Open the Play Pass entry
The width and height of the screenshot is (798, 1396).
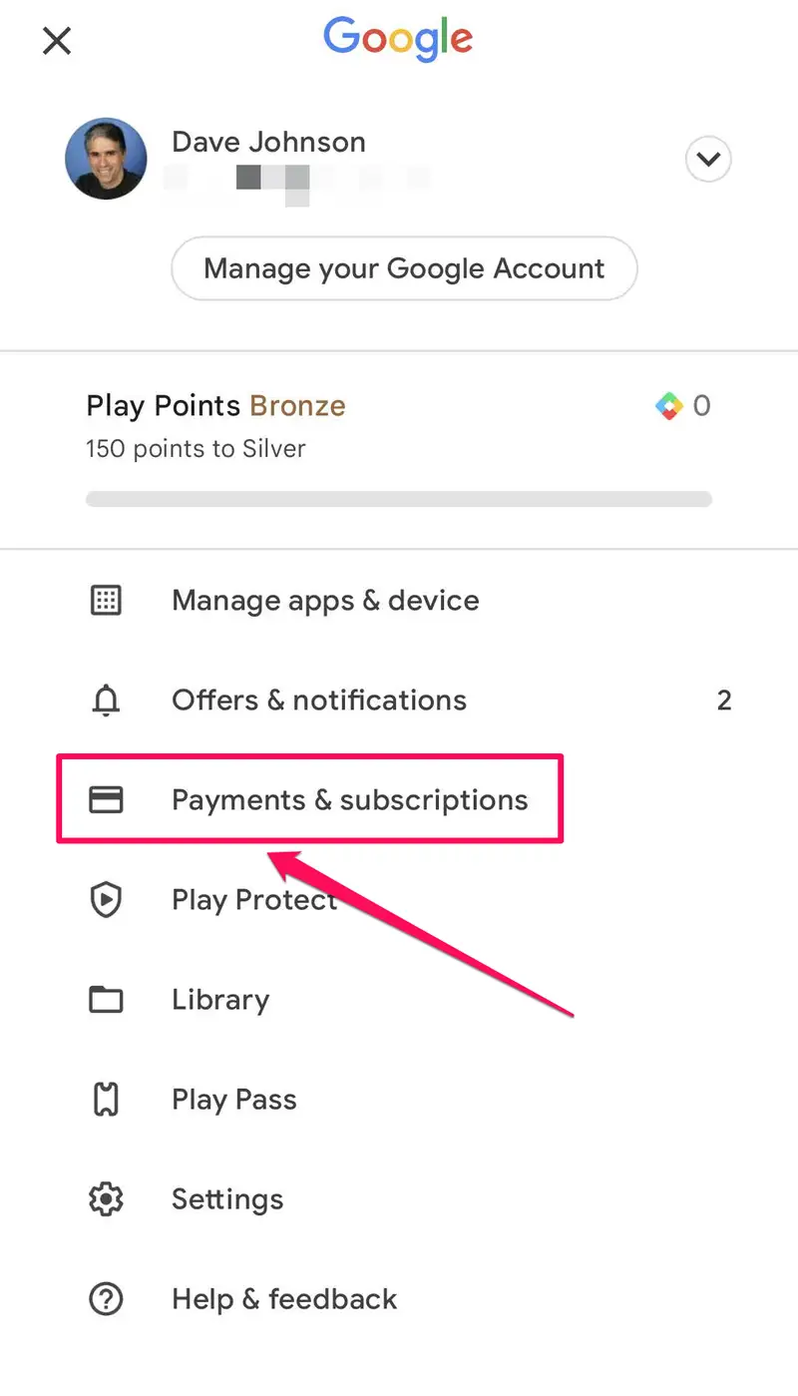pyautogui.click(x=234, y=1100)
